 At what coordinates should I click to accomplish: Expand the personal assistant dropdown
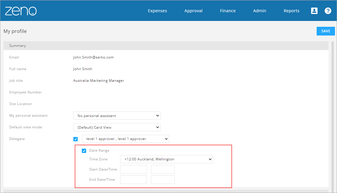[x=117, y=116]
